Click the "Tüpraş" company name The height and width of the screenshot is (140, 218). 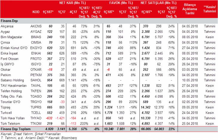5,107
